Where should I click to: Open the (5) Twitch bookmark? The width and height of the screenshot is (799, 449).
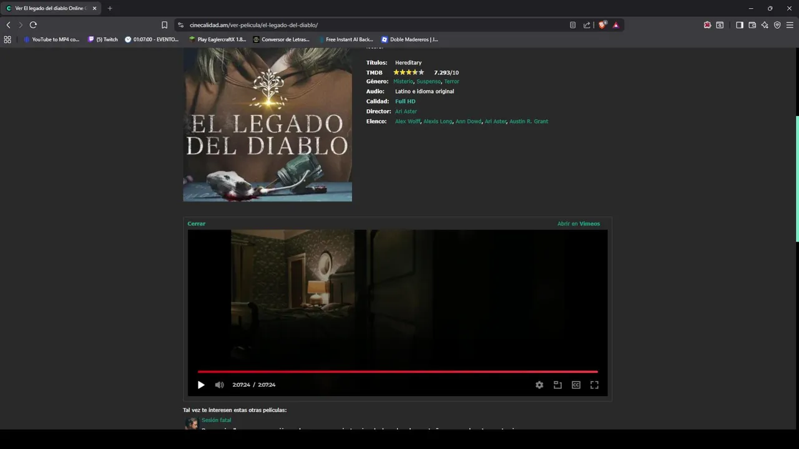coord(103,39)
